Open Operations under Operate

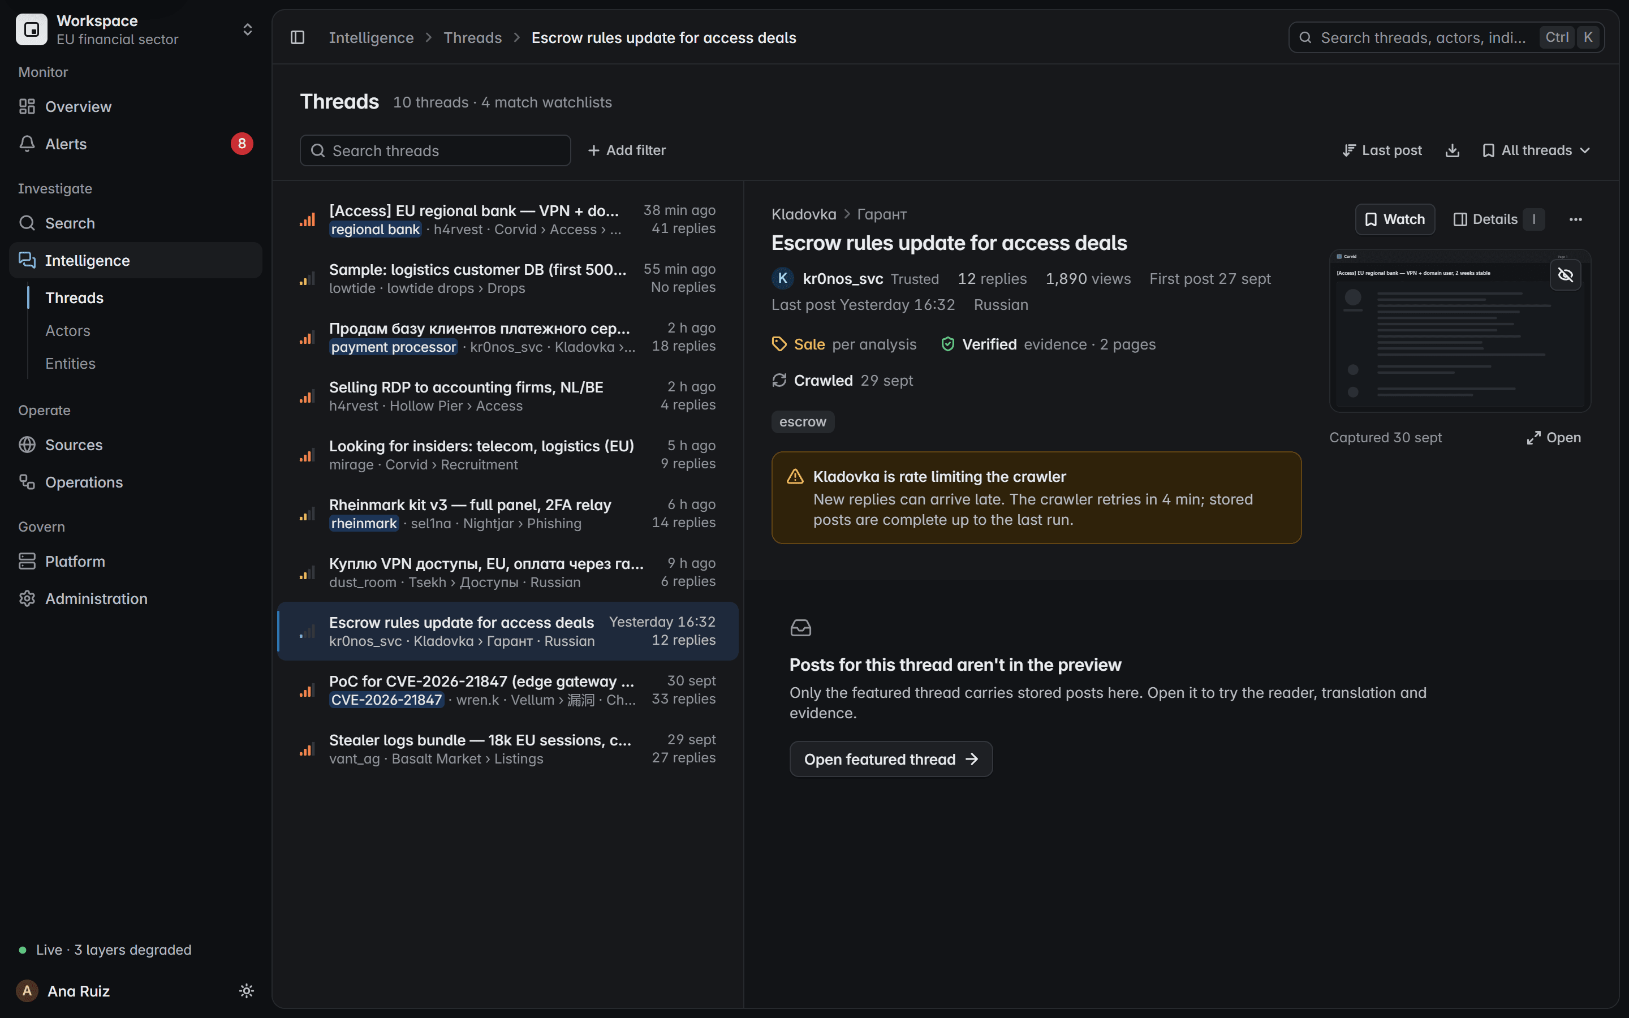pyautogui.click(x=135, y=482)
